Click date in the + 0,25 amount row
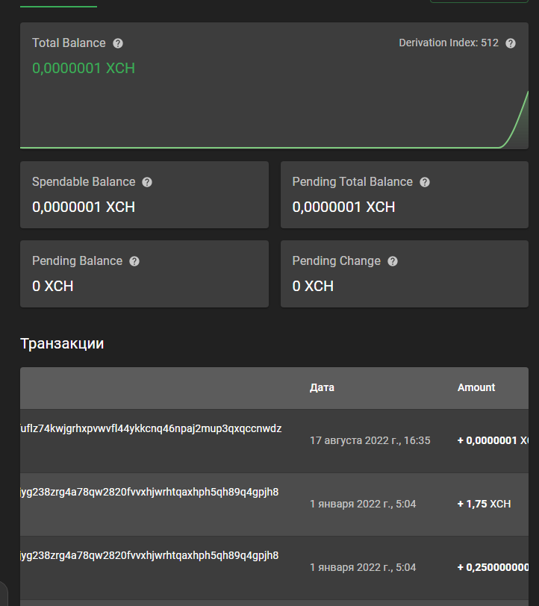539x606 pixels. tap(363, 567)
